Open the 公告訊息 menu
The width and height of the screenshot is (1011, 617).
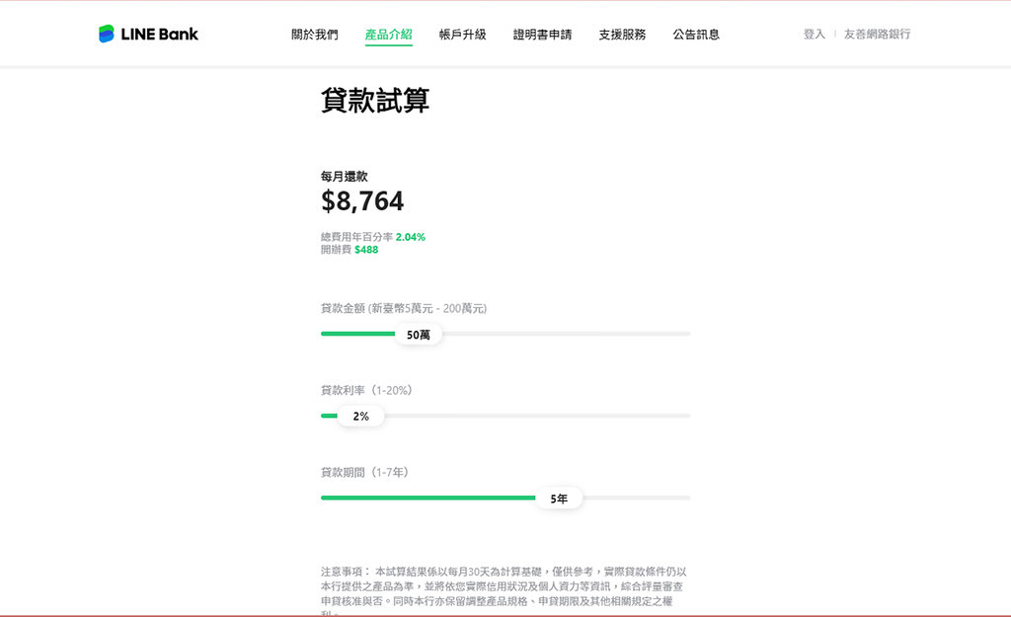(x=696, y=35)
